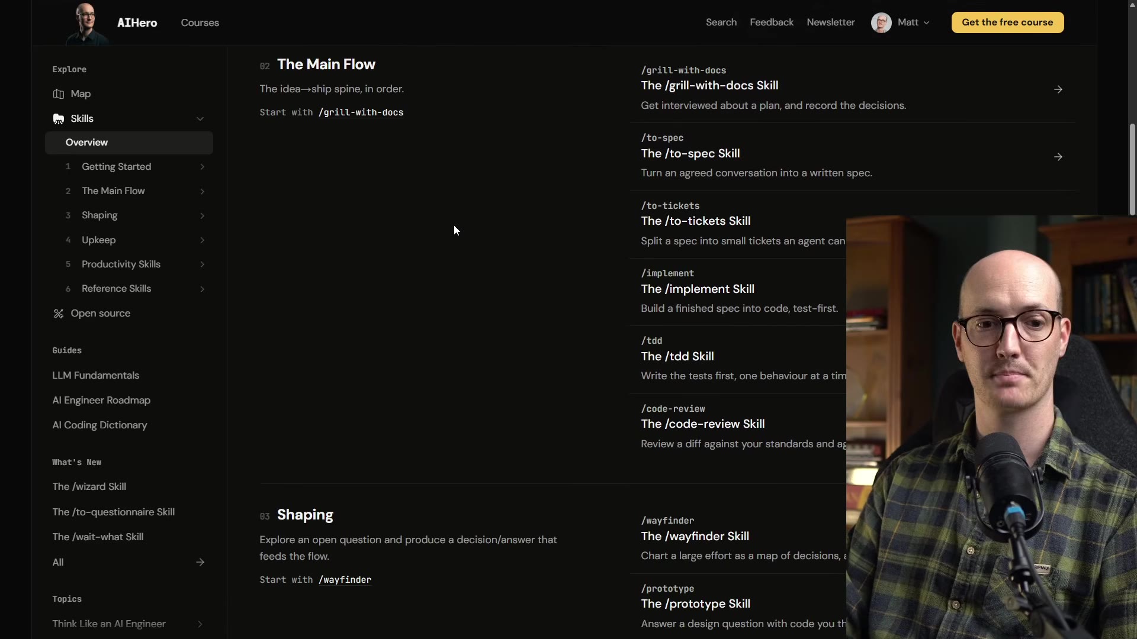Open the Map icon in sidebar
Image resolution: width=1137 pixels, height=639 pixels.
58,94
